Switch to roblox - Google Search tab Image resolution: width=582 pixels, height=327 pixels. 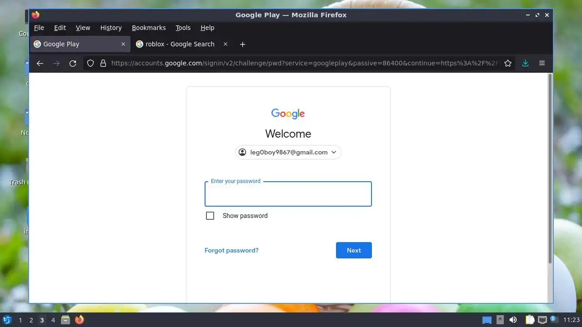[182, 44]
